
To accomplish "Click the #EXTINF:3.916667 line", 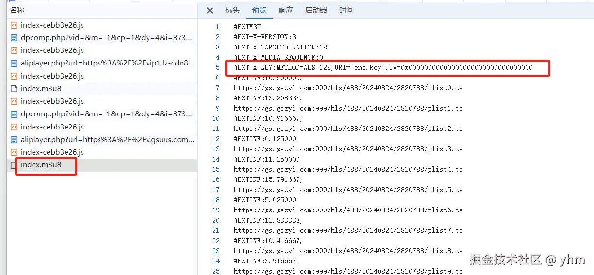I will [x=266, y=261].
